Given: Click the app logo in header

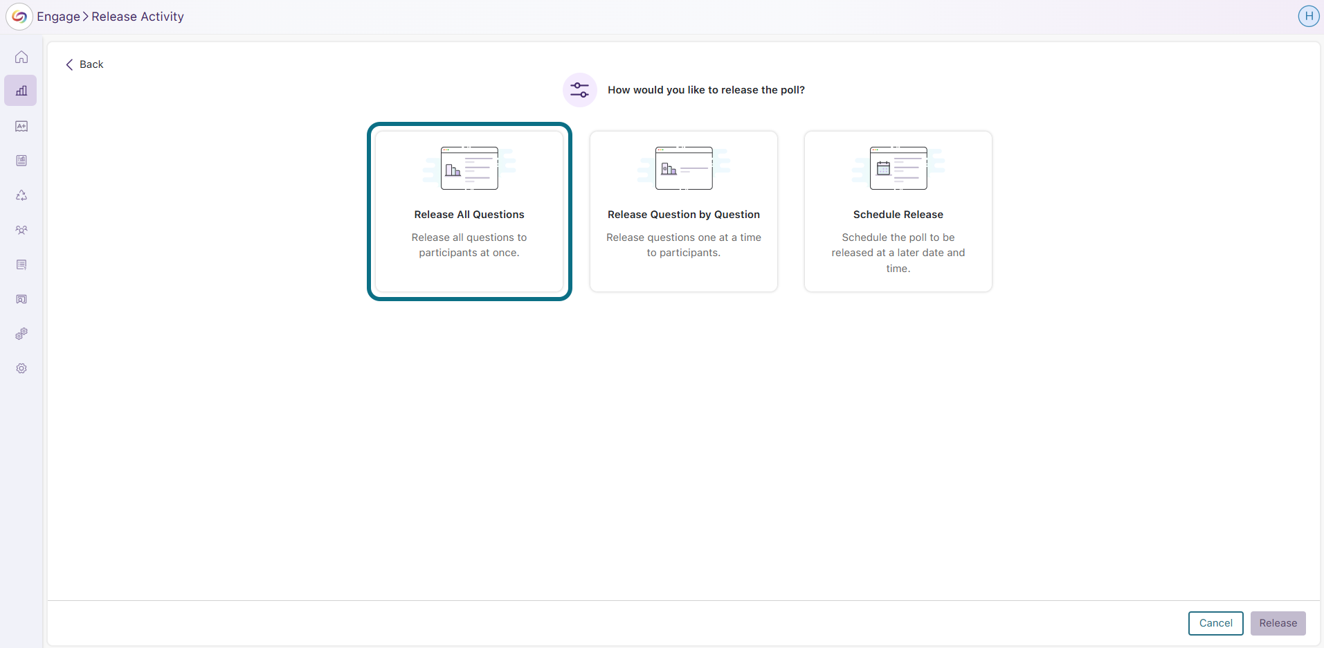Looking at the screenshot, I should [x=19, y=17].
